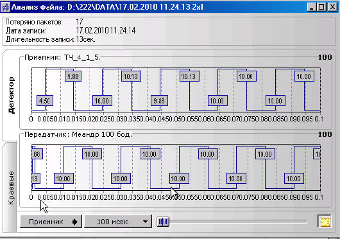The width and height of the screenshot is (340, 239).
Task: Click the dropdown arrow beside 100 мсек.
Action: (145, 222)
